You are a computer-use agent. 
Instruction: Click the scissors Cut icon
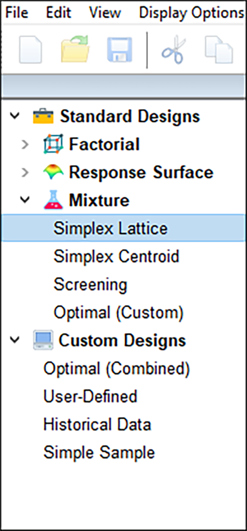point(174,51)
